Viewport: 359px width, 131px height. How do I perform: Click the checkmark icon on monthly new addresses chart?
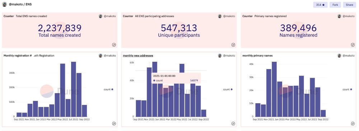point(233,124)
